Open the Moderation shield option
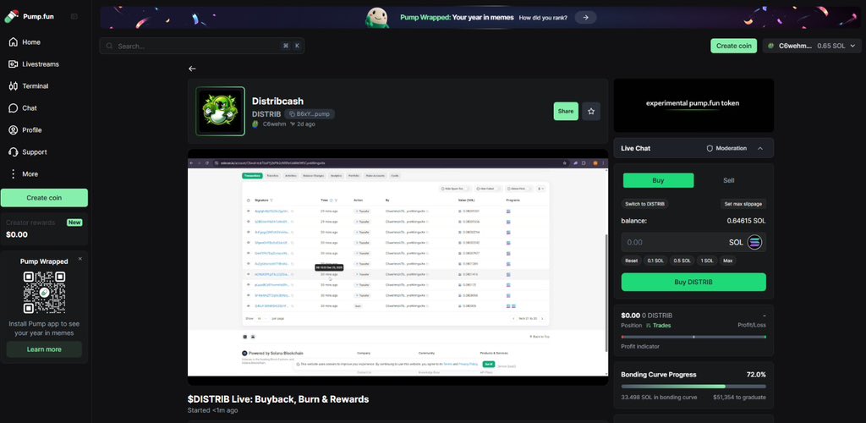Image resolution: width=866 pixels, height=423 pixels. (x=726, y=148)
